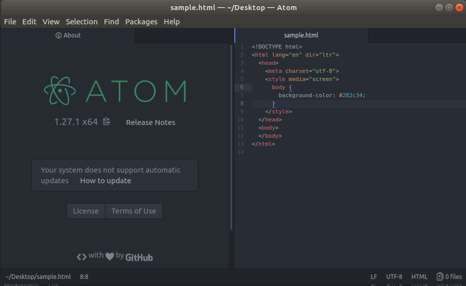Switch to the sample.html tab

301,35
